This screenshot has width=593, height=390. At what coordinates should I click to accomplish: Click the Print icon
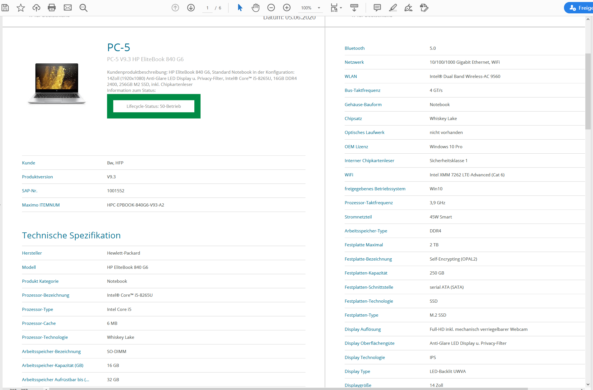(x=52, y=8)
